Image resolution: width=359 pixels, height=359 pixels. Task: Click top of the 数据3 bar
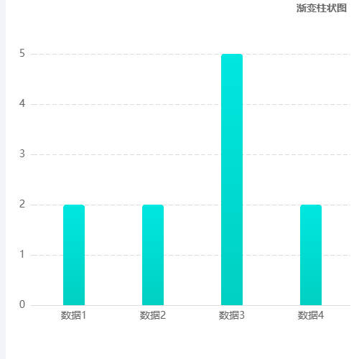(x=232, y=55)
